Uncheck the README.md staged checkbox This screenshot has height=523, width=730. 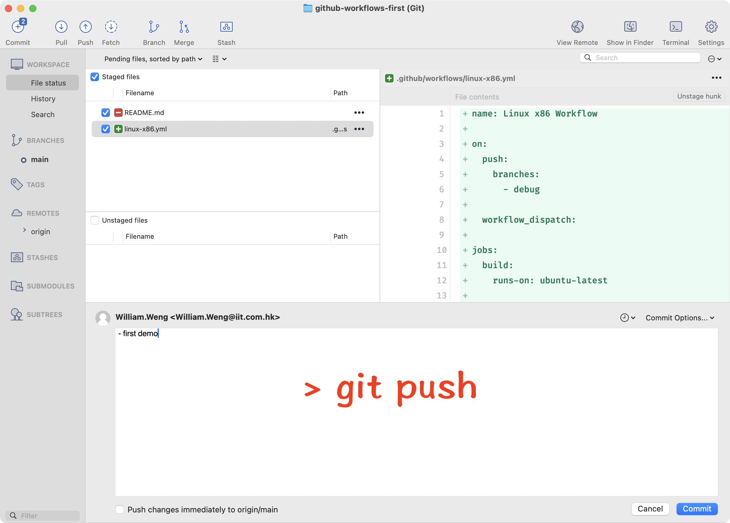click(x=106, y=113)
